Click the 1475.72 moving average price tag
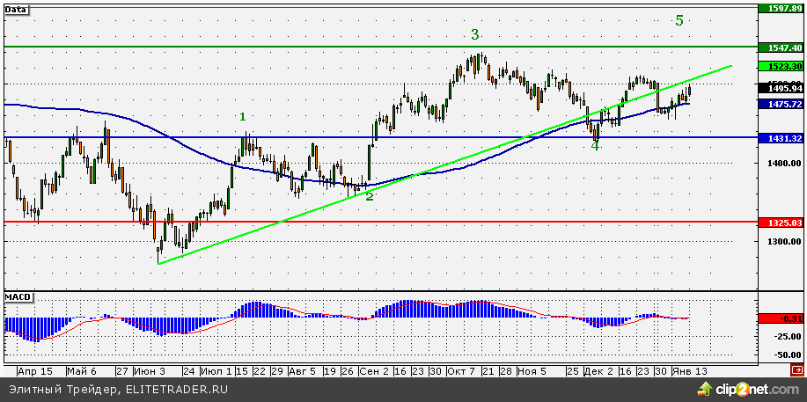807x402 pixels. point(781,104)
